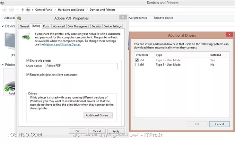Uncheck Share this printer
The image size is (235, 142).
point(28,61)
